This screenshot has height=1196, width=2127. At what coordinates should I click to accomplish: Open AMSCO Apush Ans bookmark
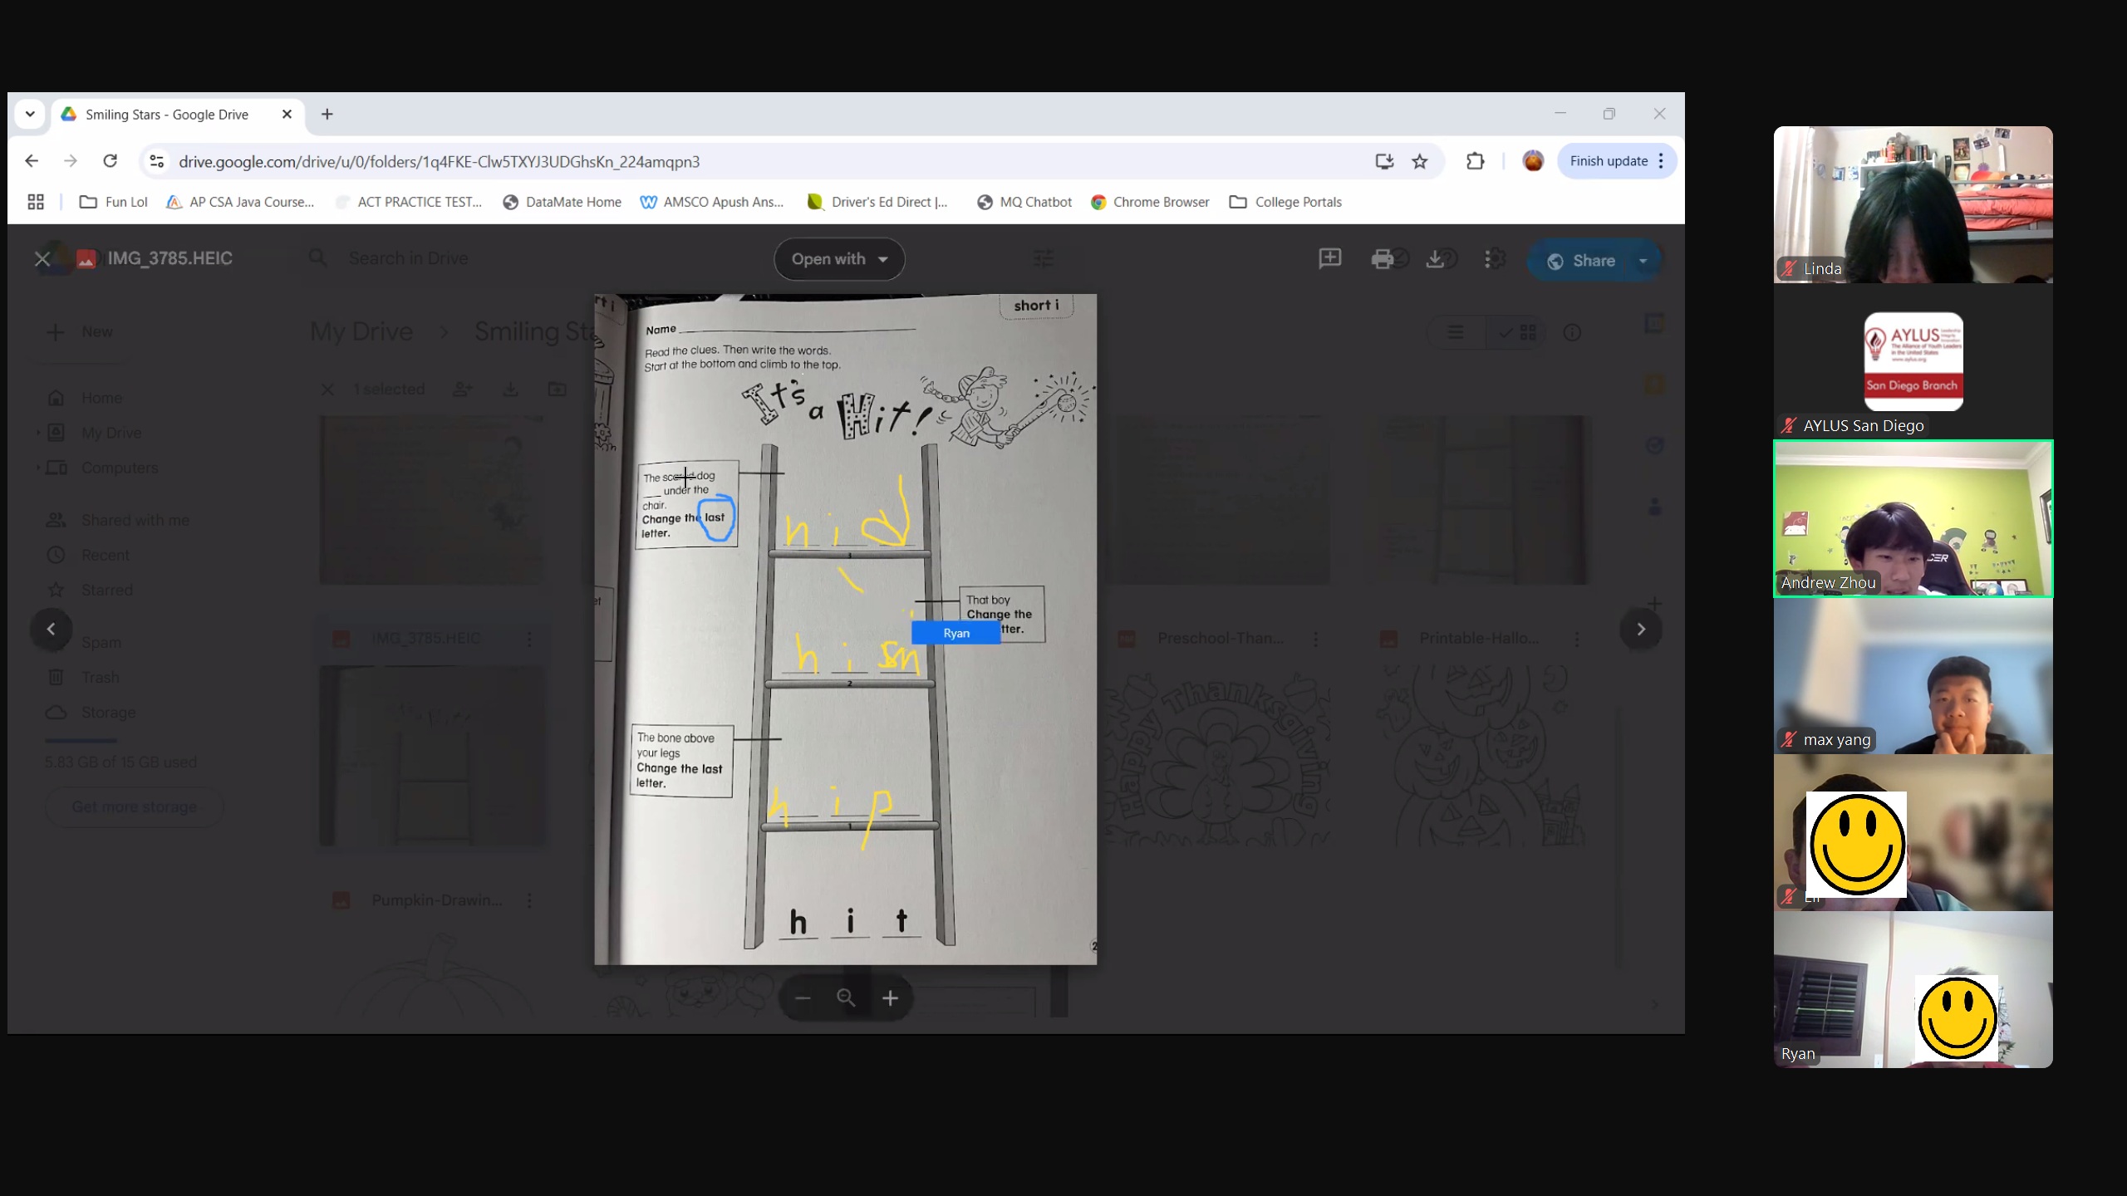(712, 202)
